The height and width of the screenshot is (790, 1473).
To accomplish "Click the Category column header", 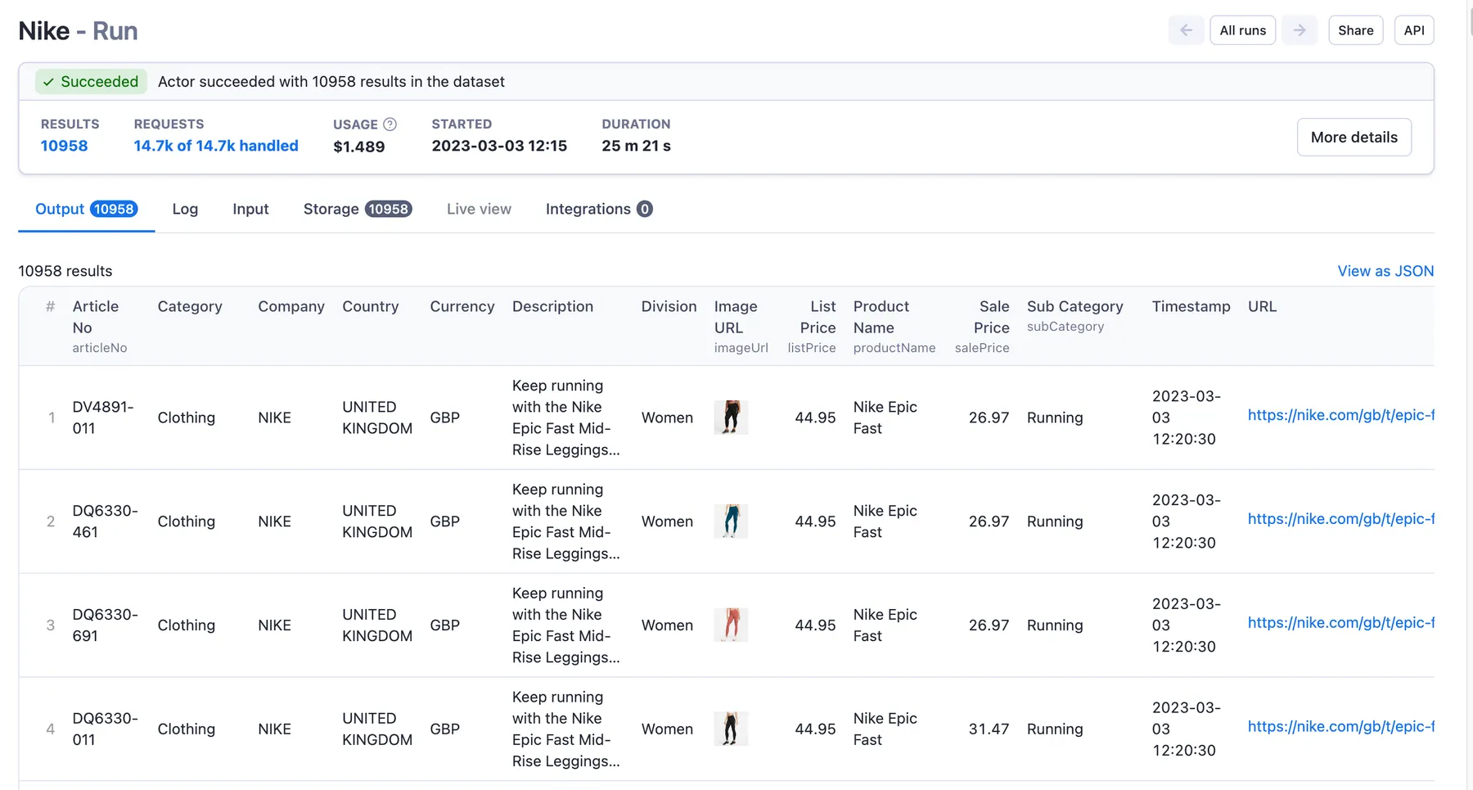I will (190, 307).
